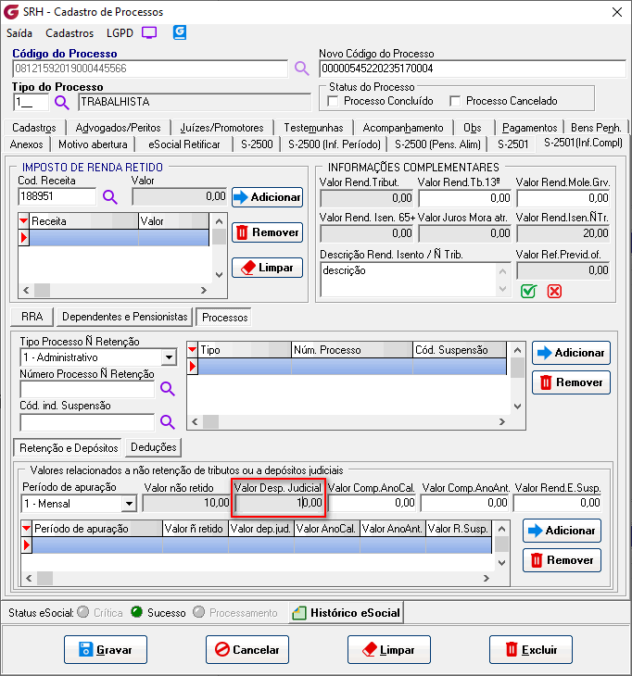
Task: Switch to the Dependentes e Pensionistas tab
Action: point(125,317)
